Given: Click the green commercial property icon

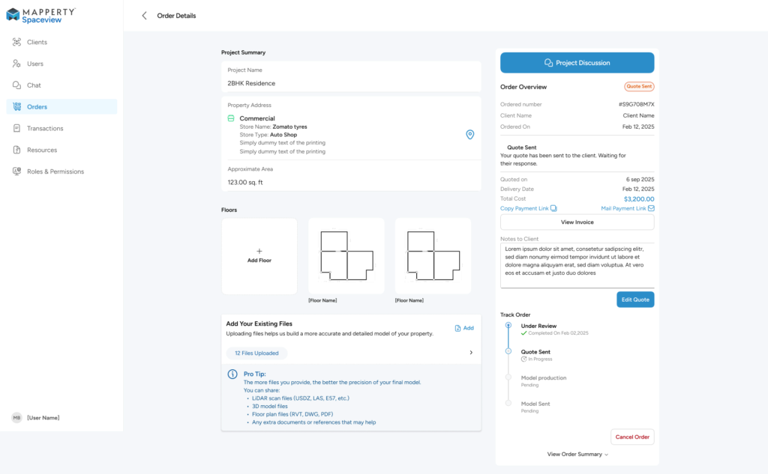Looking at the screenshot, I should [231, 118].
